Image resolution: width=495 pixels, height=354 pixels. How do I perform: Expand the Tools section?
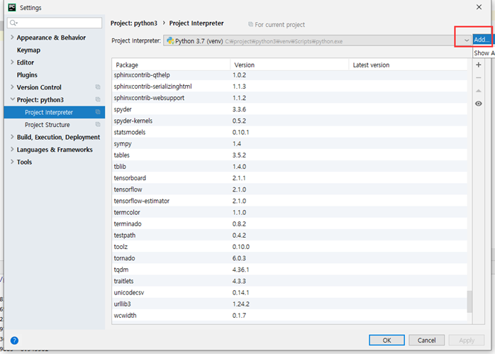[12, 162]
